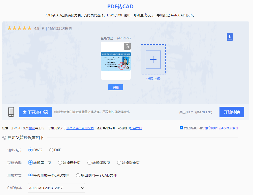Choose 输出到同一个CAD文件 generation mode
The height and width of the screenshot is (195, 253).
[78, 175]
